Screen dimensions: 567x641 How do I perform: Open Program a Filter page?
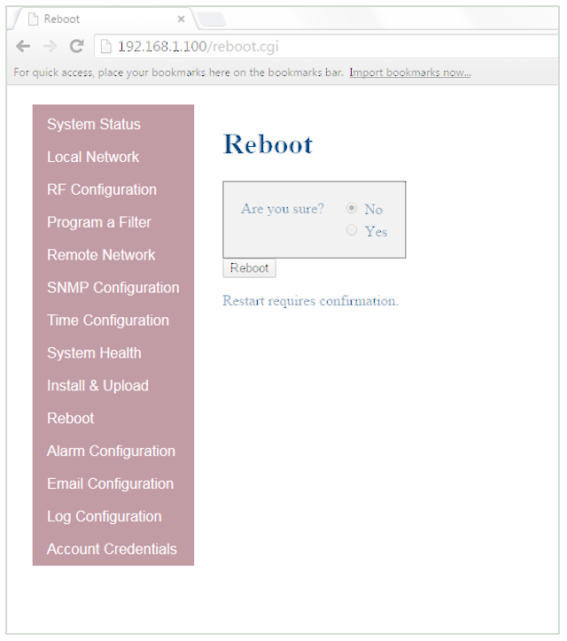(x=99, y=222)
